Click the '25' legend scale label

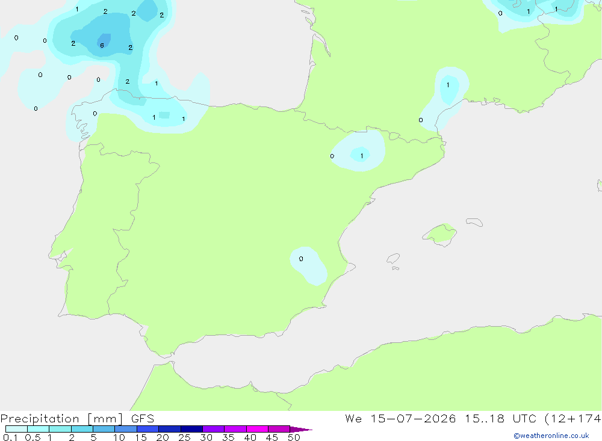point(184,437)
